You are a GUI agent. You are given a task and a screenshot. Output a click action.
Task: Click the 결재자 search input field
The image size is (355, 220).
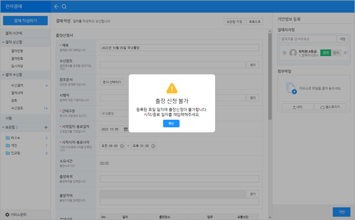tap(308, 39)
